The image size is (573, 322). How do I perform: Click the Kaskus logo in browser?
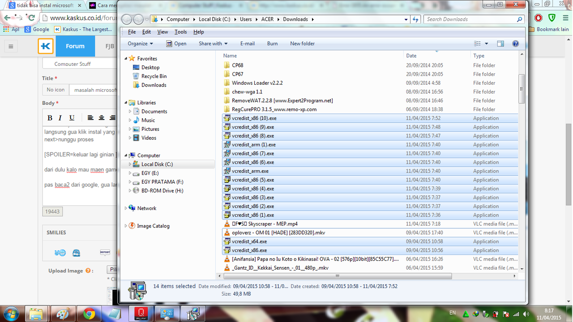point(46,46)
